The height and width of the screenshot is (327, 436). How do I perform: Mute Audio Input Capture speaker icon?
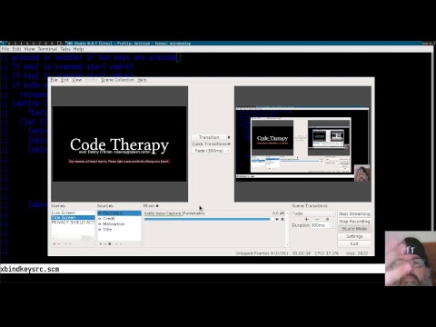pyautogui.click(x=277, y=219)
